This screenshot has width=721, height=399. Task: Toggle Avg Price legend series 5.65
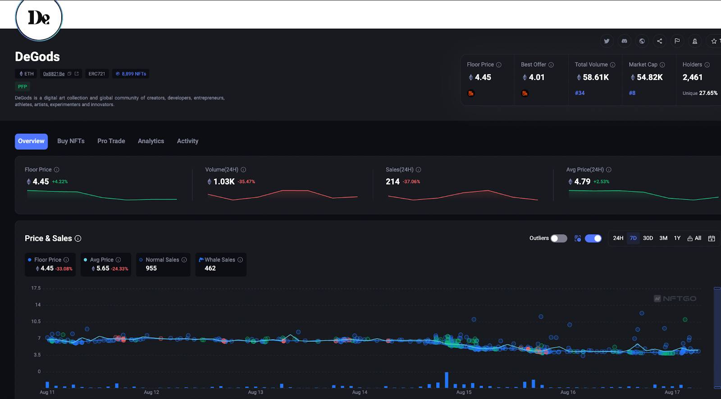coord(106,264)
